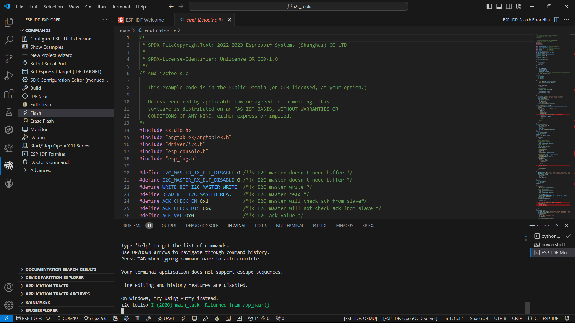The width and height of the screenshot is (575, 323).
Task: Open the Terminal menu in menu bar
Action: coord(121,7)
